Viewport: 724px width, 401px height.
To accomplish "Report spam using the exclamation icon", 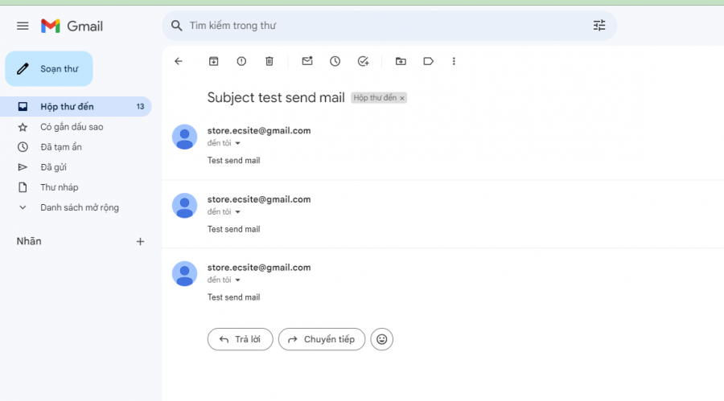I will 241,61.
